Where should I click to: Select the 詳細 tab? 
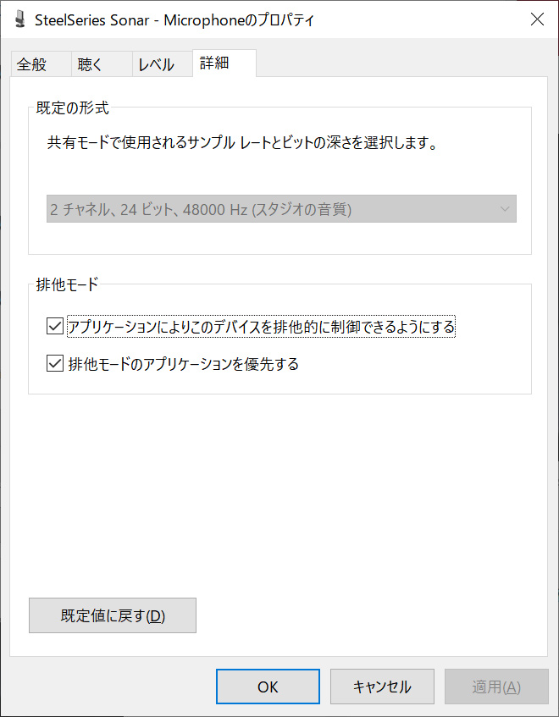[x=214, y=63]
